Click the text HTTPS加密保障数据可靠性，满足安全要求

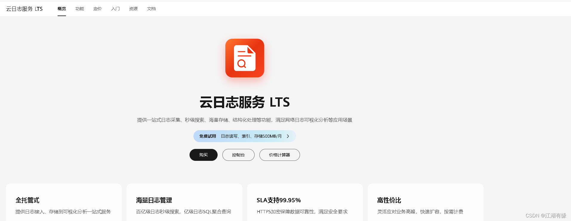(302, 212)
